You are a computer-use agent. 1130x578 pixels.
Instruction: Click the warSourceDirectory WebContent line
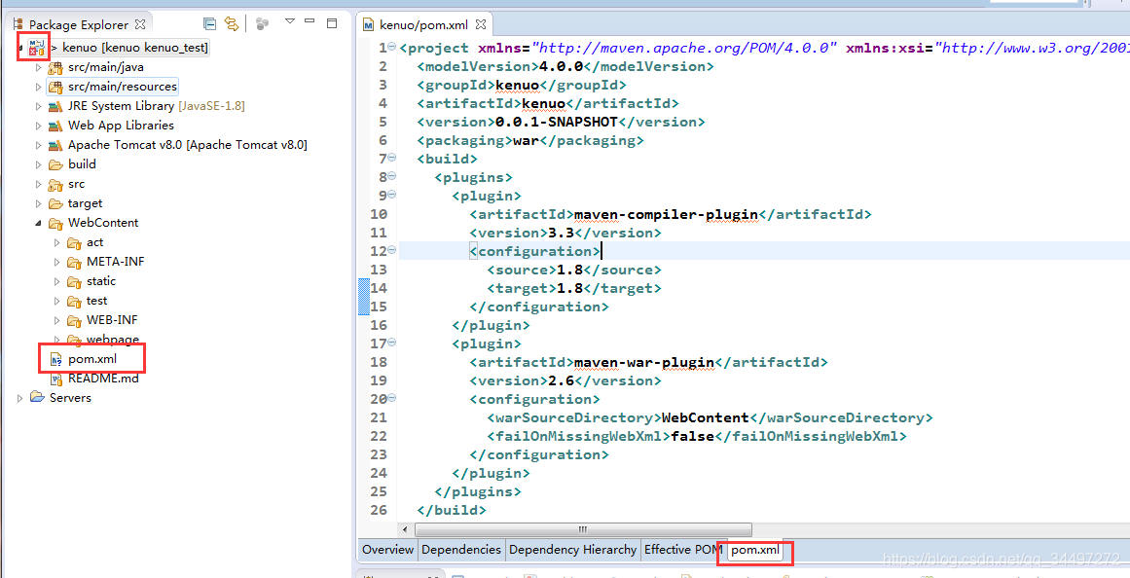(x=710, y=417)
